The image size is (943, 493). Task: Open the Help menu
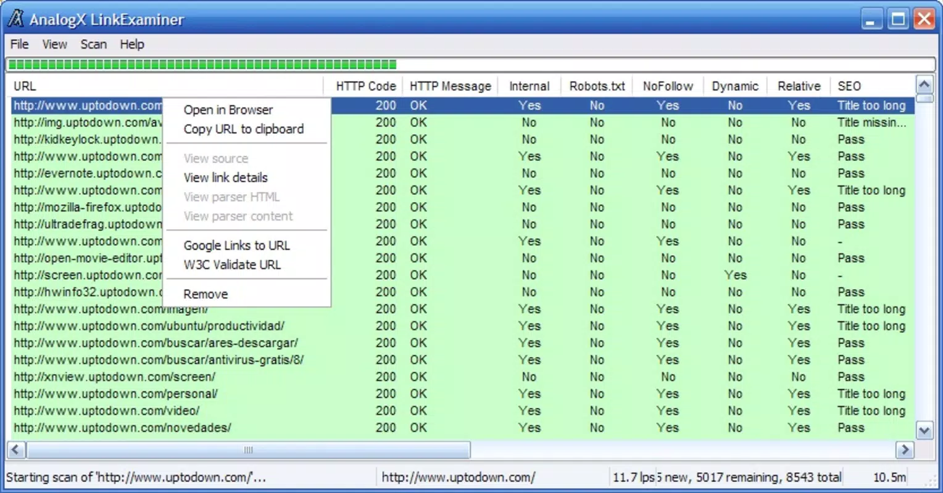click(132, 44)
